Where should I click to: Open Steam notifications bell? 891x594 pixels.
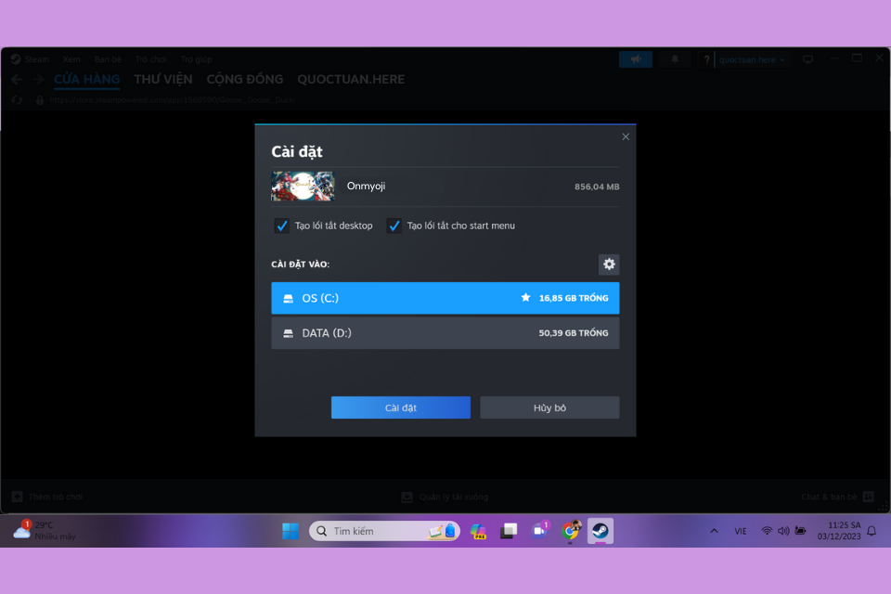click(x=675, y=59)
